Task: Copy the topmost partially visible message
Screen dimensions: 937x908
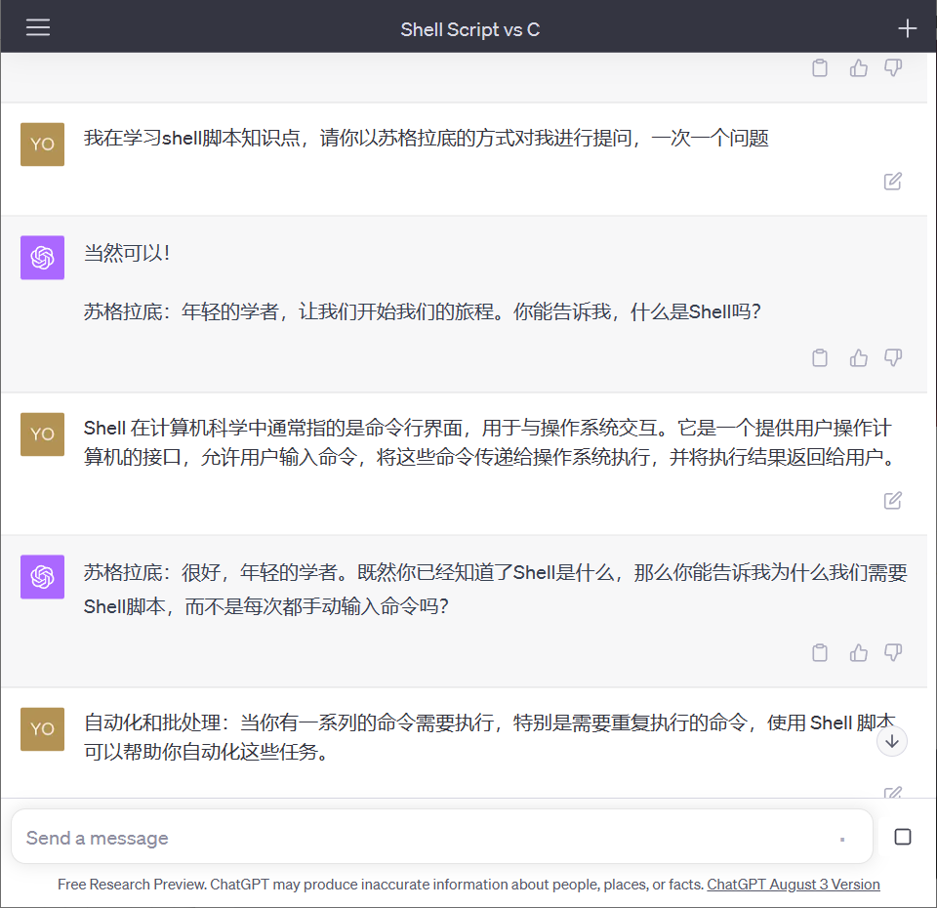Action: [x=820, y=67]
